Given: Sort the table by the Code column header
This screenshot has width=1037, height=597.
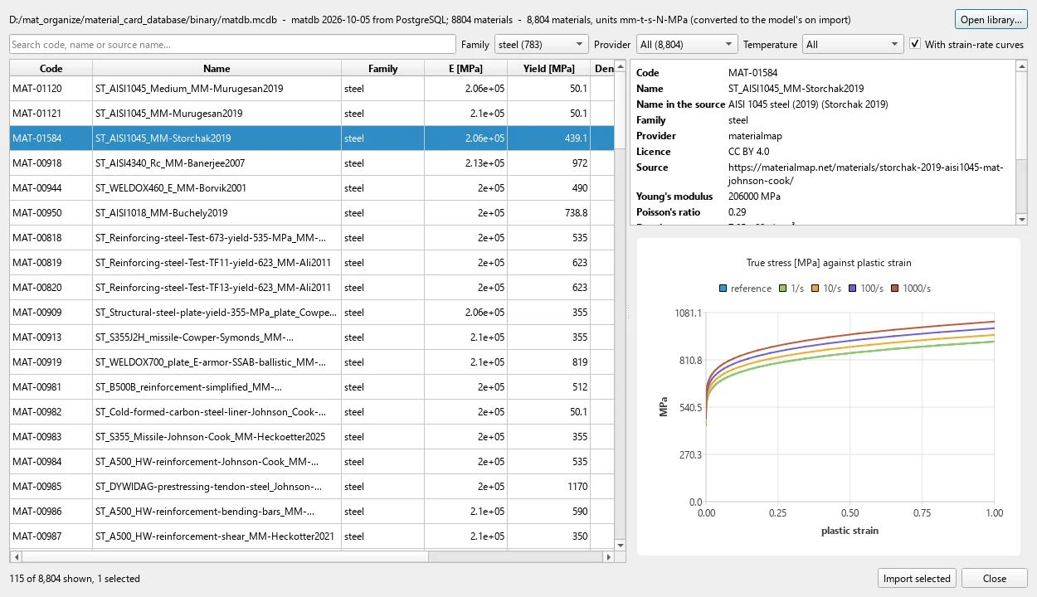Looking at the screenshot, I should pos(51,69).
